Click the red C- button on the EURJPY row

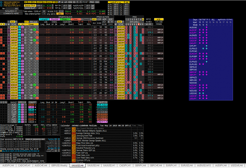point(37,58)
